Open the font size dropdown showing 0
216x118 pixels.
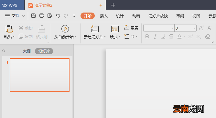tap(194, 28)
